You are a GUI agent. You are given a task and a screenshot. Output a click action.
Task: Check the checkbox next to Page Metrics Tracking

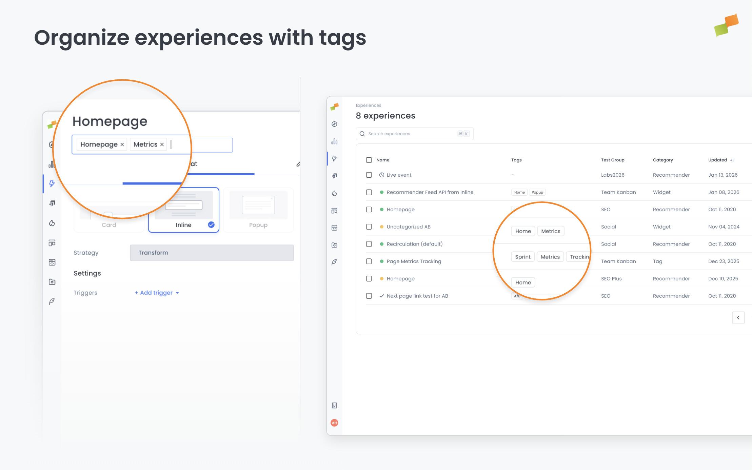[x=369, y=261]
